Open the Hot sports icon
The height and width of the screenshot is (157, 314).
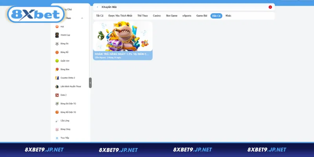point(57,27)
